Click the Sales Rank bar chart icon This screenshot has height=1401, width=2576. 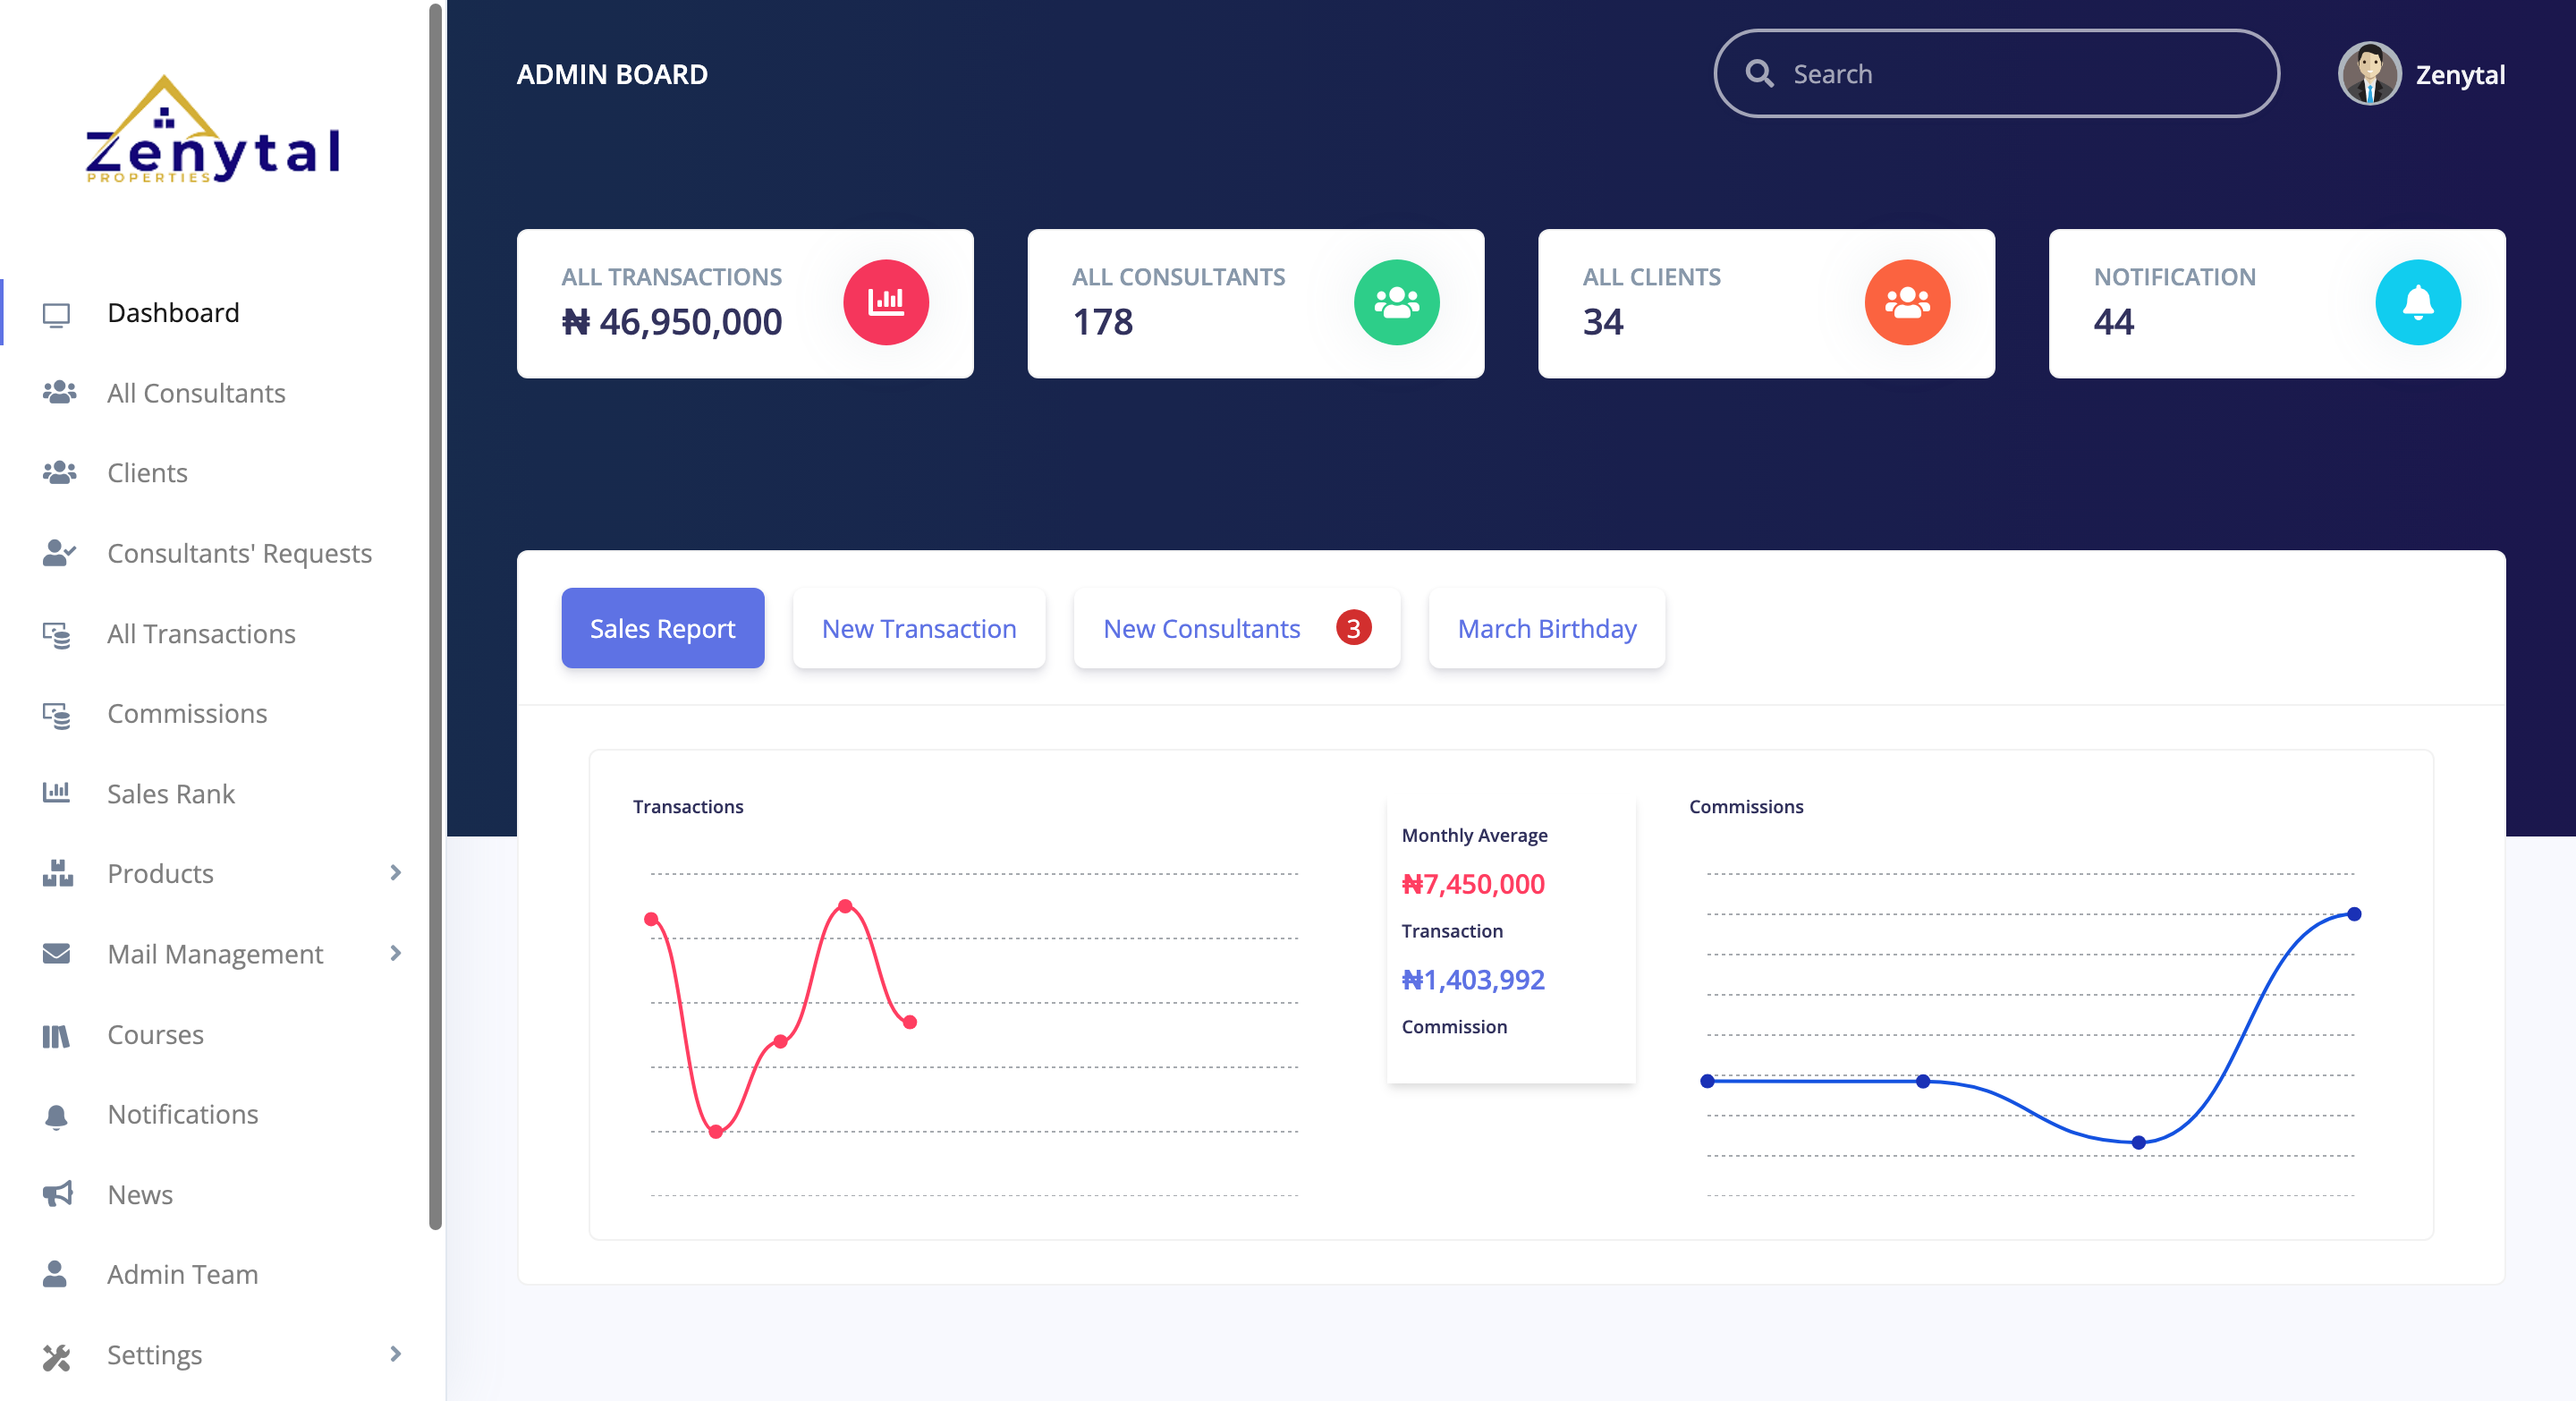[57, 793]
